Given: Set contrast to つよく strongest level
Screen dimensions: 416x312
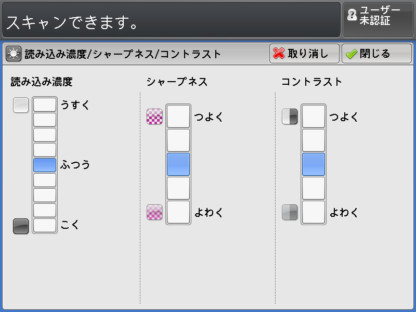Looking at the screenshot, I should click(x=314, y=116).
